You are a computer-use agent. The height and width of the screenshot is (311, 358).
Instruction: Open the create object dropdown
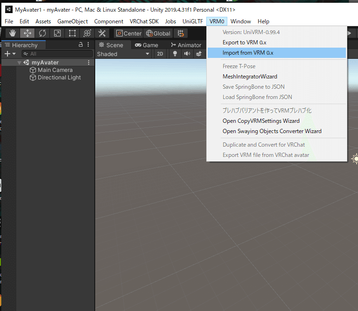pyautogui.click(x=10, y=54)
